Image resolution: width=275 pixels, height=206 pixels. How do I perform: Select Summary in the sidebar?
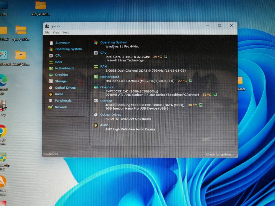point(63,43)
